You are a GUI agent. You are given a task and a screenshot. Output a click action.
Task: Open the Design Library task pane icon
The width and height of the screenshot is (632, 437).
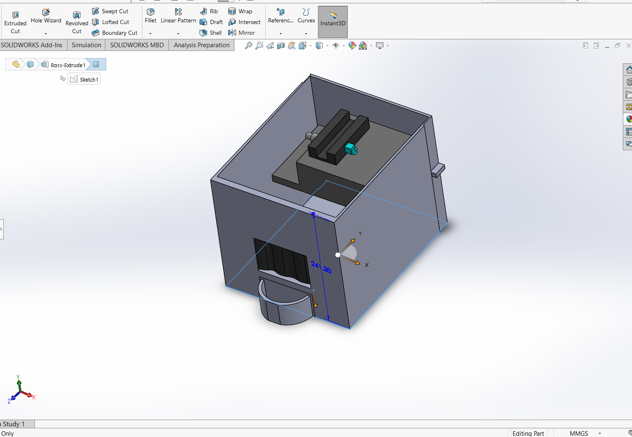[629, 82]
